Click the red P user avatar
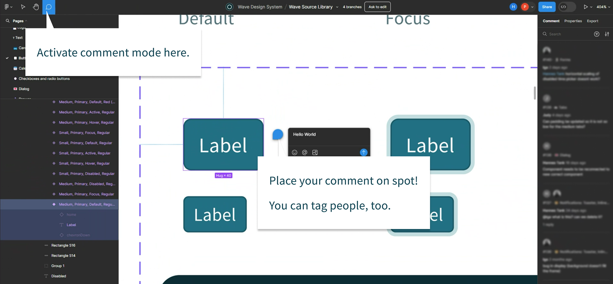 point(525,7)
